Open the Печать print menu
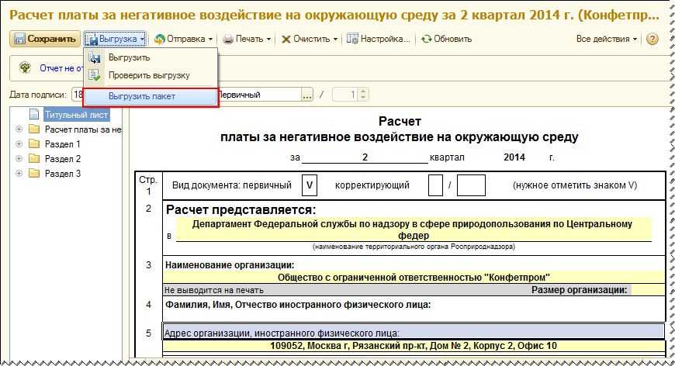Image resolution: width=675 pixels, height=366 pixels. (247, 39)
